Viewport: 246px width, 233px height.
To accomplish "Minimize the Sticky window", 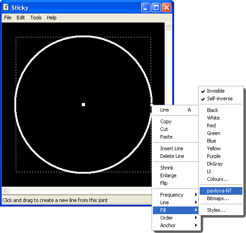I will pos(146,8).
